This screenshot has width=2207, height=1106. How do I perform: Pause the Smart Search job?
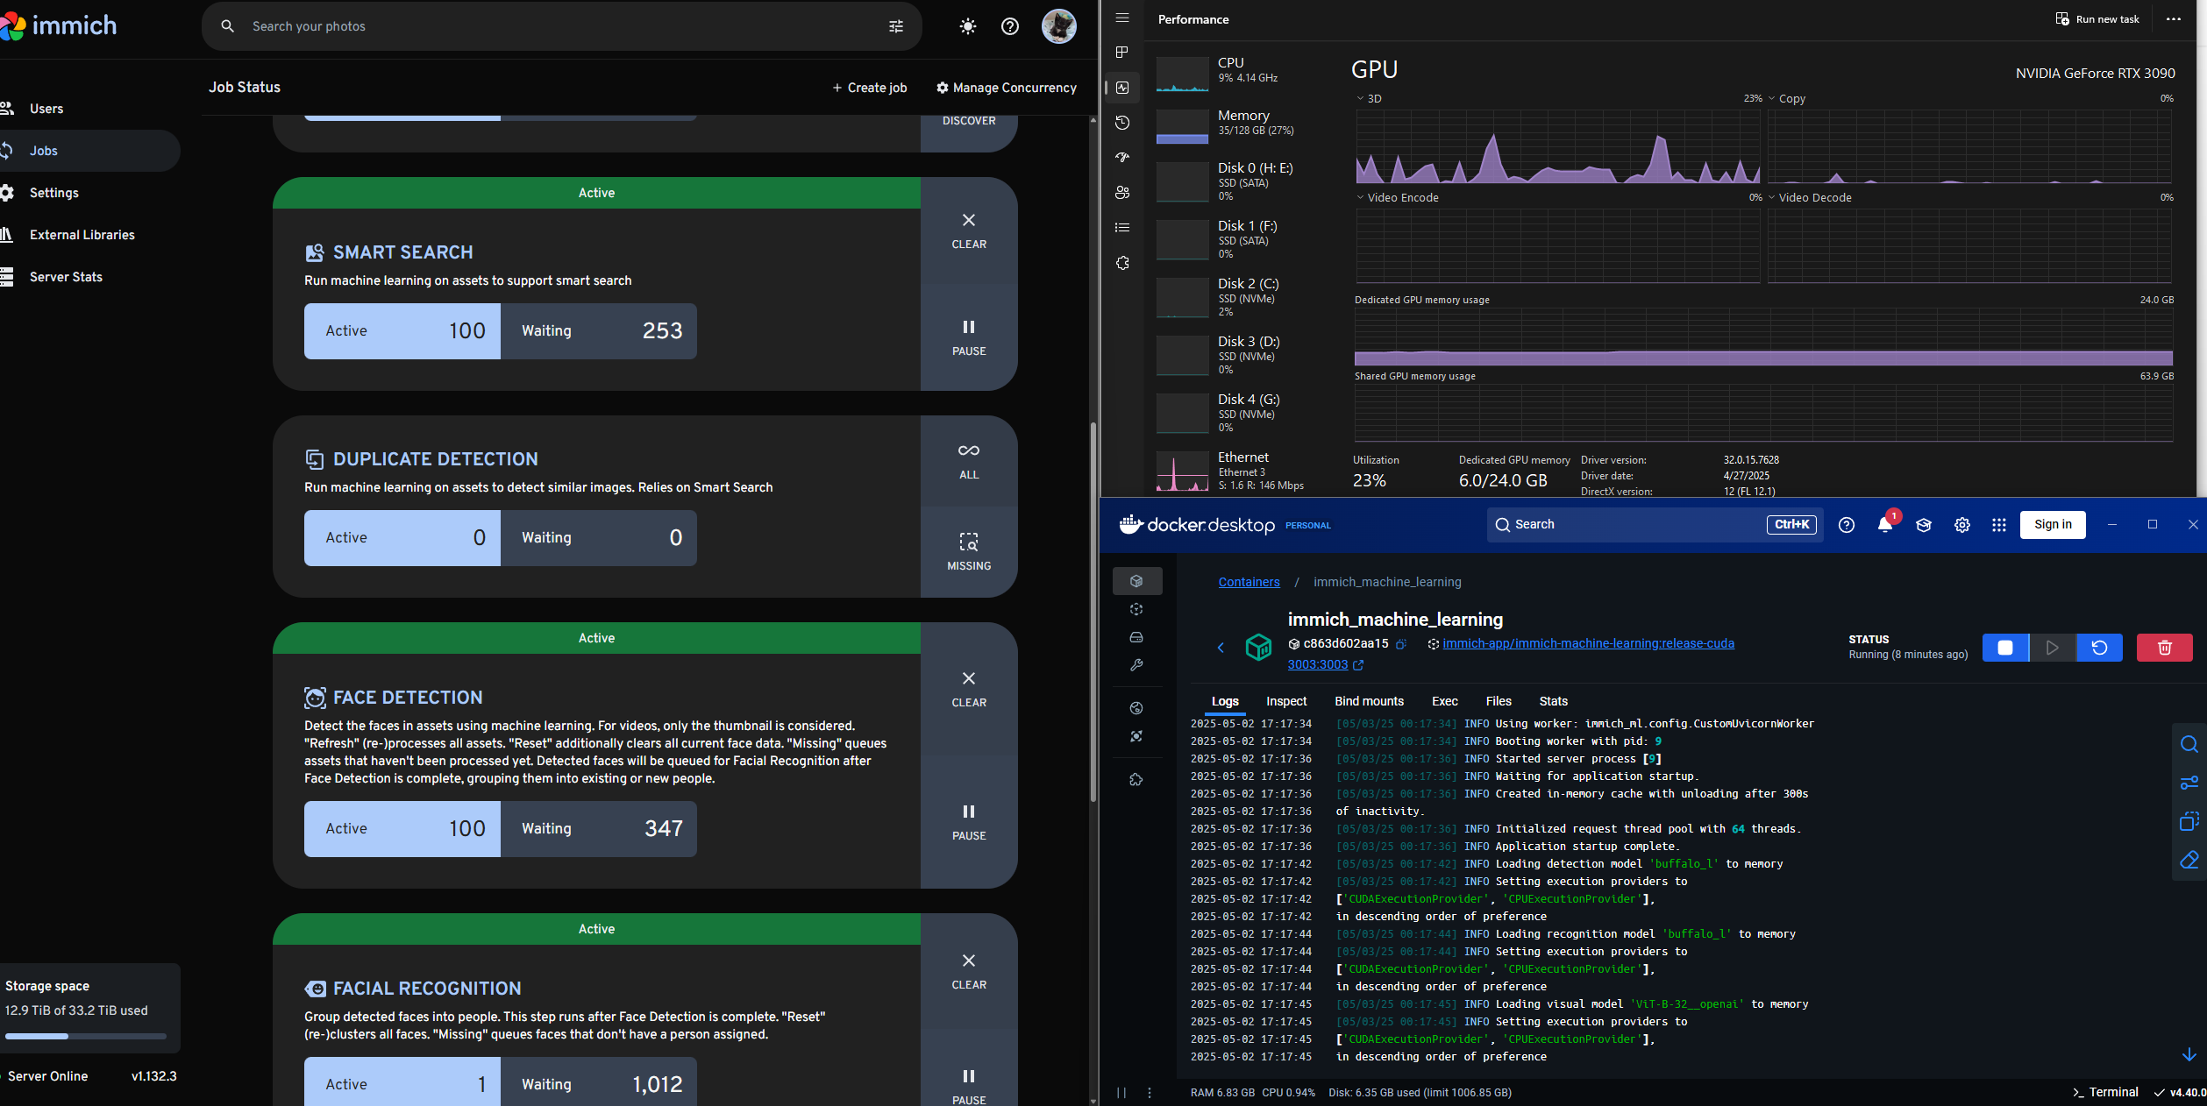(968, 337)
